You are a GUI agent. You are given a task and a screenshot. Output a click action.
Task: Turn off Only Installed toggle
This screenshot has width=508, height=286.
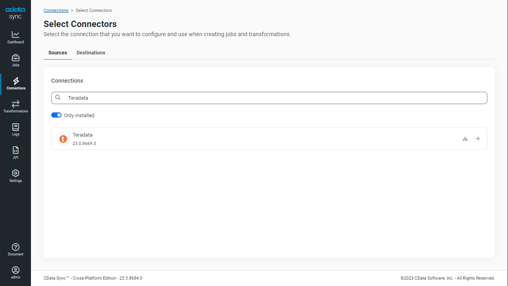tap(56, 115)
